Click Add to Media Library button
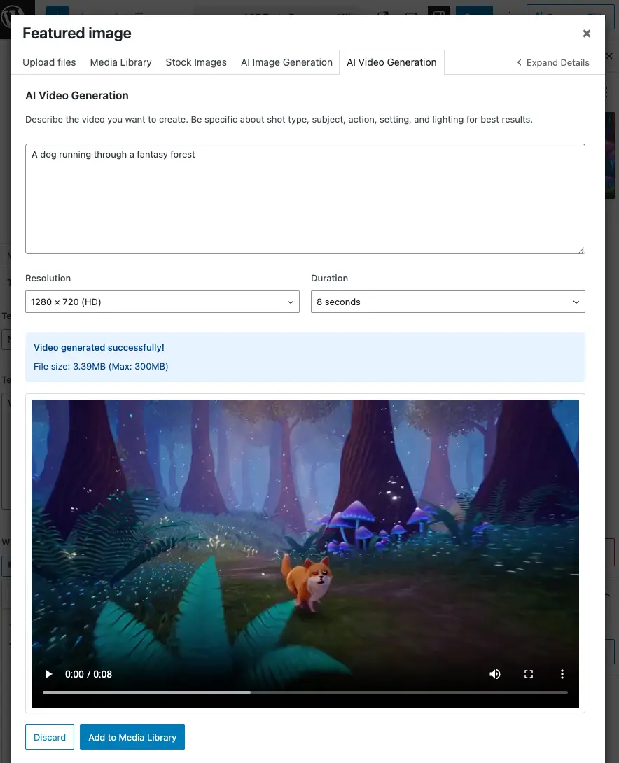Screen dimensions: 619x763 (132, 737)
